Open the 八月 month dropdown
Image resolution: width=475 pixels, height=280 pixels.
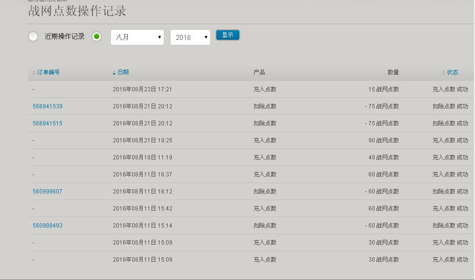(137, 37)
